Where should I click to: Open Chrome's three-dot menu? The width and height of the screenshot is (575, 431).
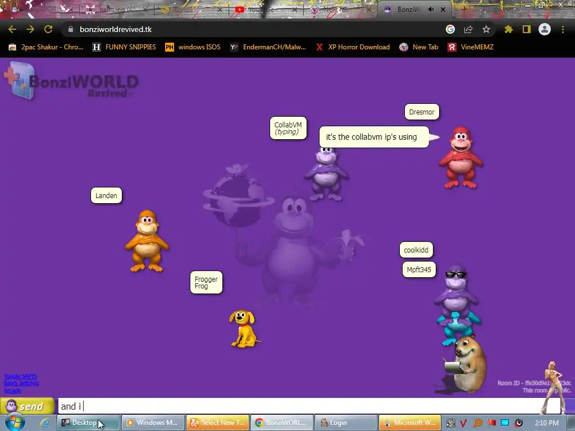point(563,29)
